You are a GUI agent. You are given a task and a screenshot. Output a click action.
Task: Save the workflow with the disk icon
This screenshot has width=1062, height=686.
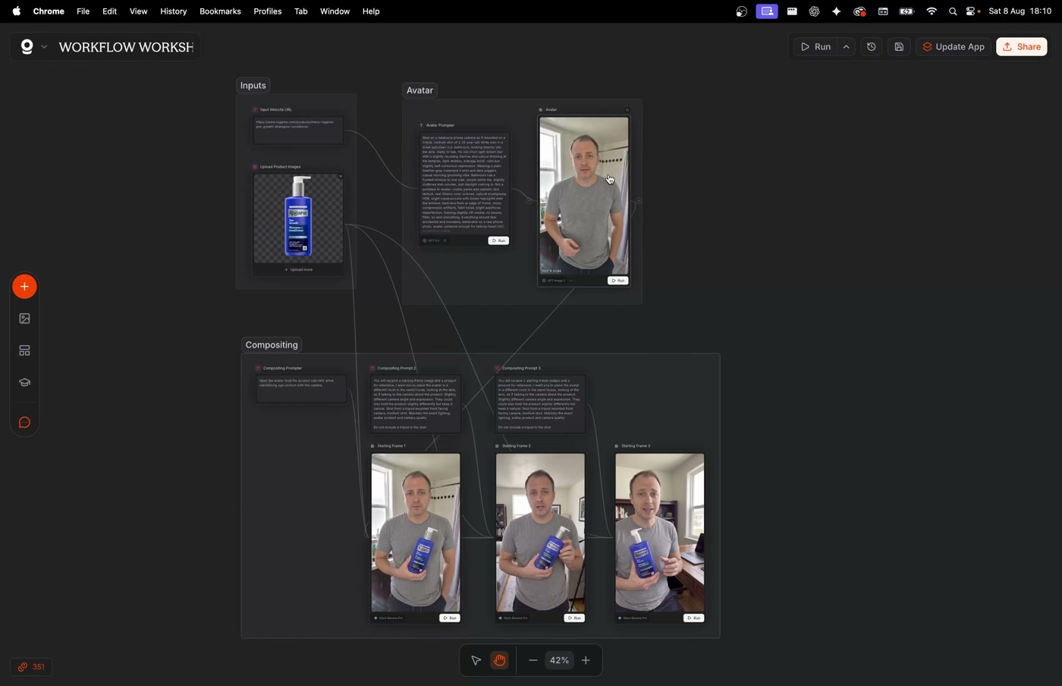click(899, 47)
